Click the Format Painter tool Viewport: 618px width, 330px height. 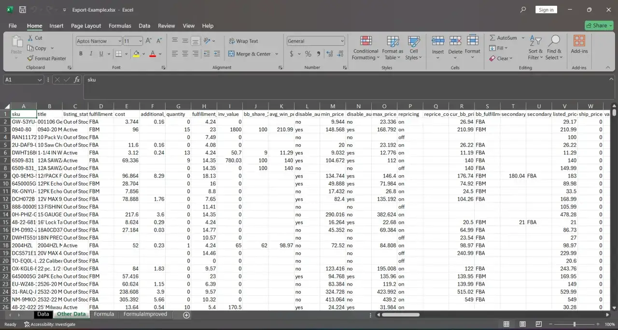(x=47, y=58)
